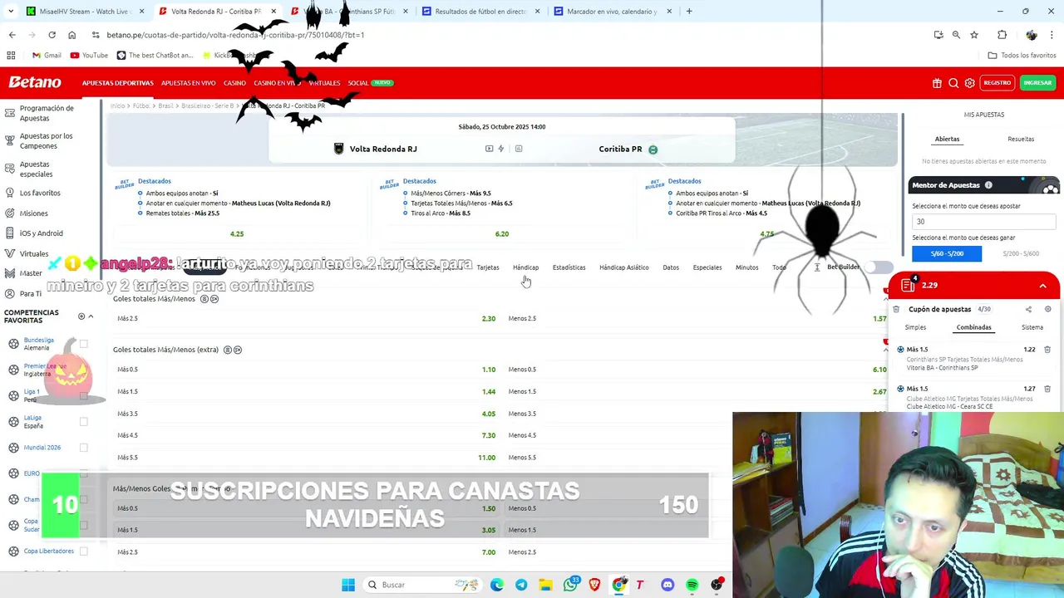This screenshot has width=1064, height=598.
Task: Select the Sistema coupon tab
Action: click(1032, 327)
